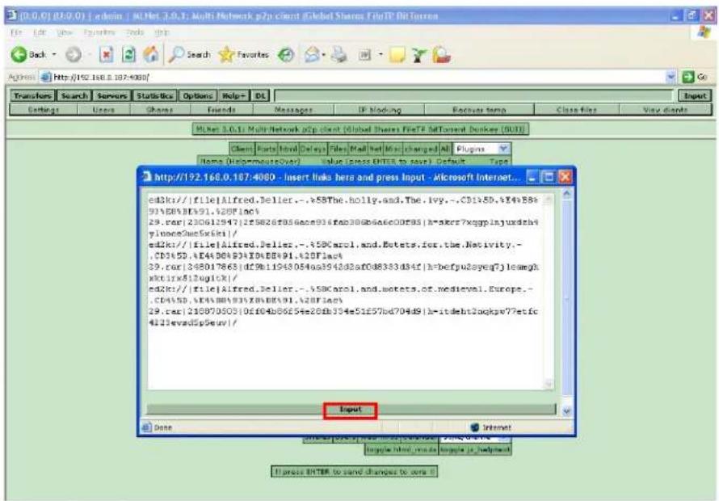The width and height of the screenshot is (719, 501).
Task: Go to the Home page icon
Action: coord(150,55)
